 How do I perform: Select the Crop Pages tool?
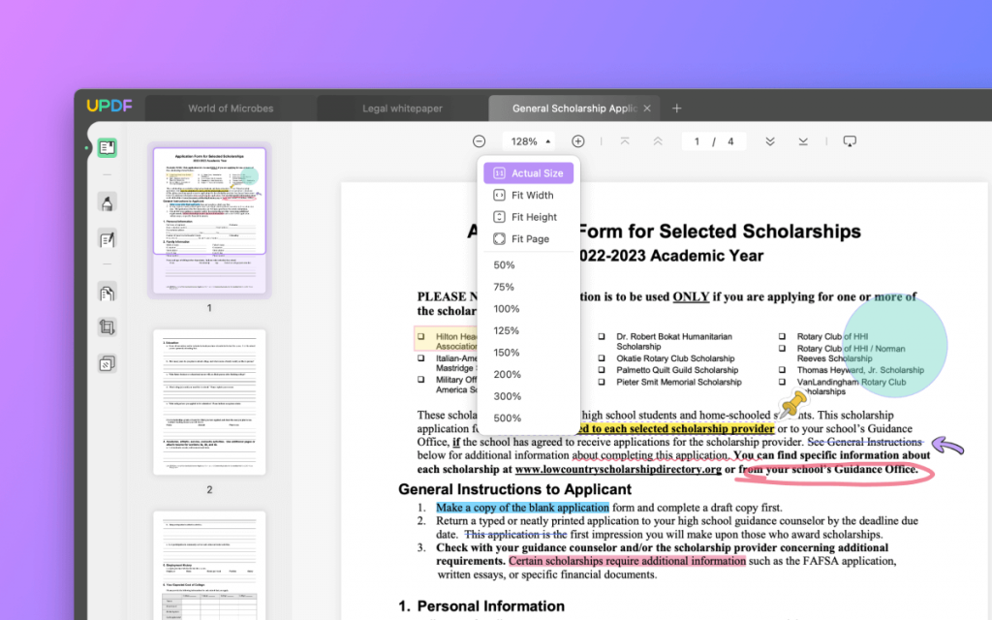click(x=108, y=327)
